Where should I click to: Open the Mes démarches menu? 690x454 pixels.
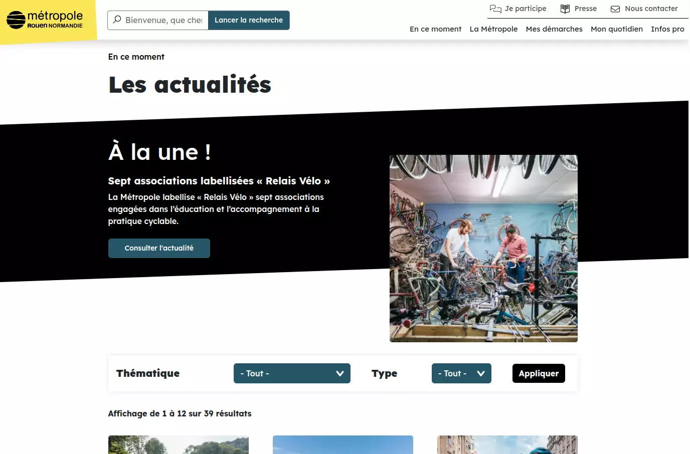pos(554,29)
